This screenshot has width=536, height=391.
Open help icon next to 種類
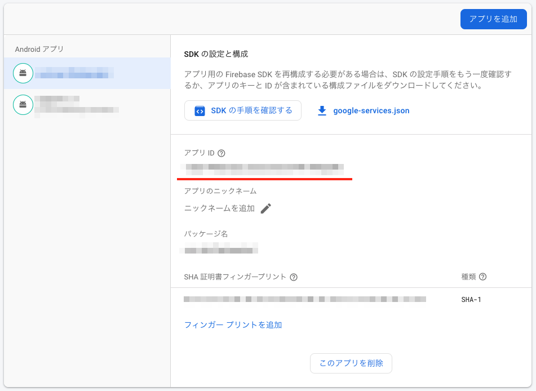(482, 277)
